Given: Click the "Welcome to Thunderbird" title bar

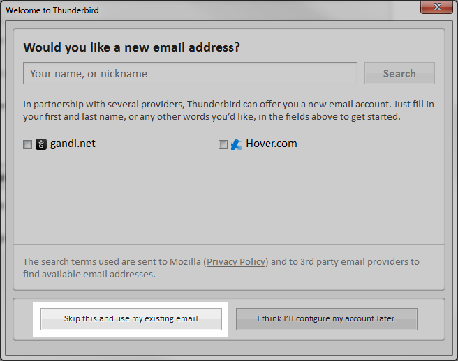Looking at the screenshot, I should 209,8.
